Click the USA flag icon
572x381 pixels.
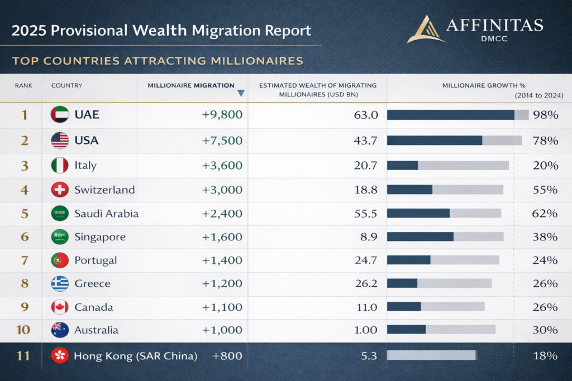pos(60,140)
